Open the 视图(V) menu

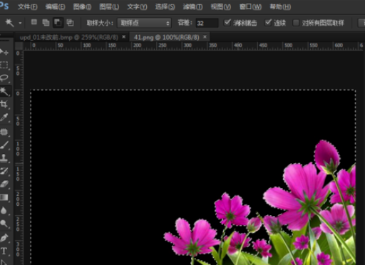point(221,7)
